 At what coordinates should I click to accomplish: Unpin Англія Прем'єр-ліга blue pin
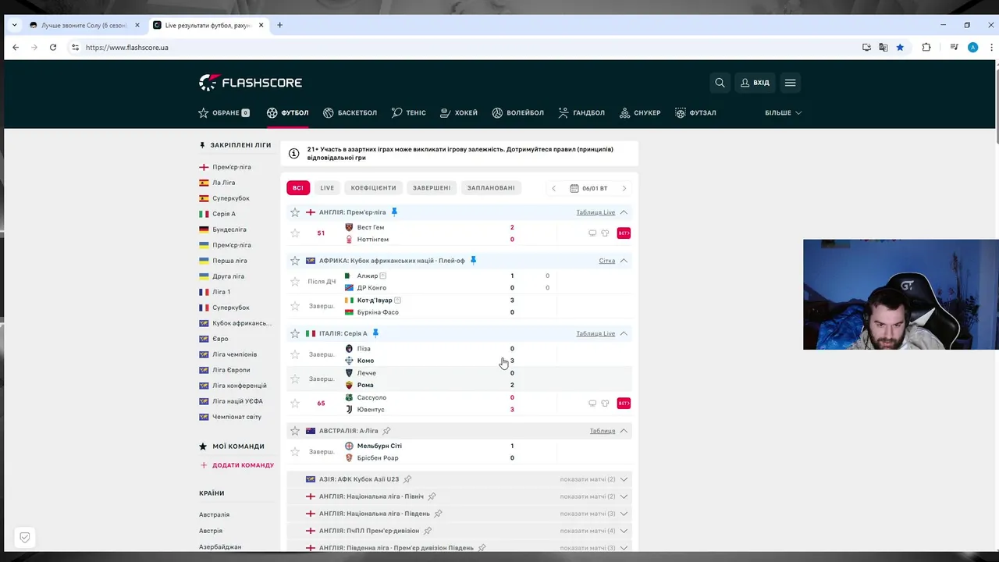pos(394,212)
